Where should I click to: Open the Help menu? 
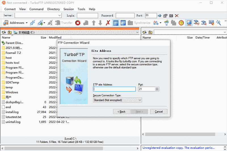[92, 9]
